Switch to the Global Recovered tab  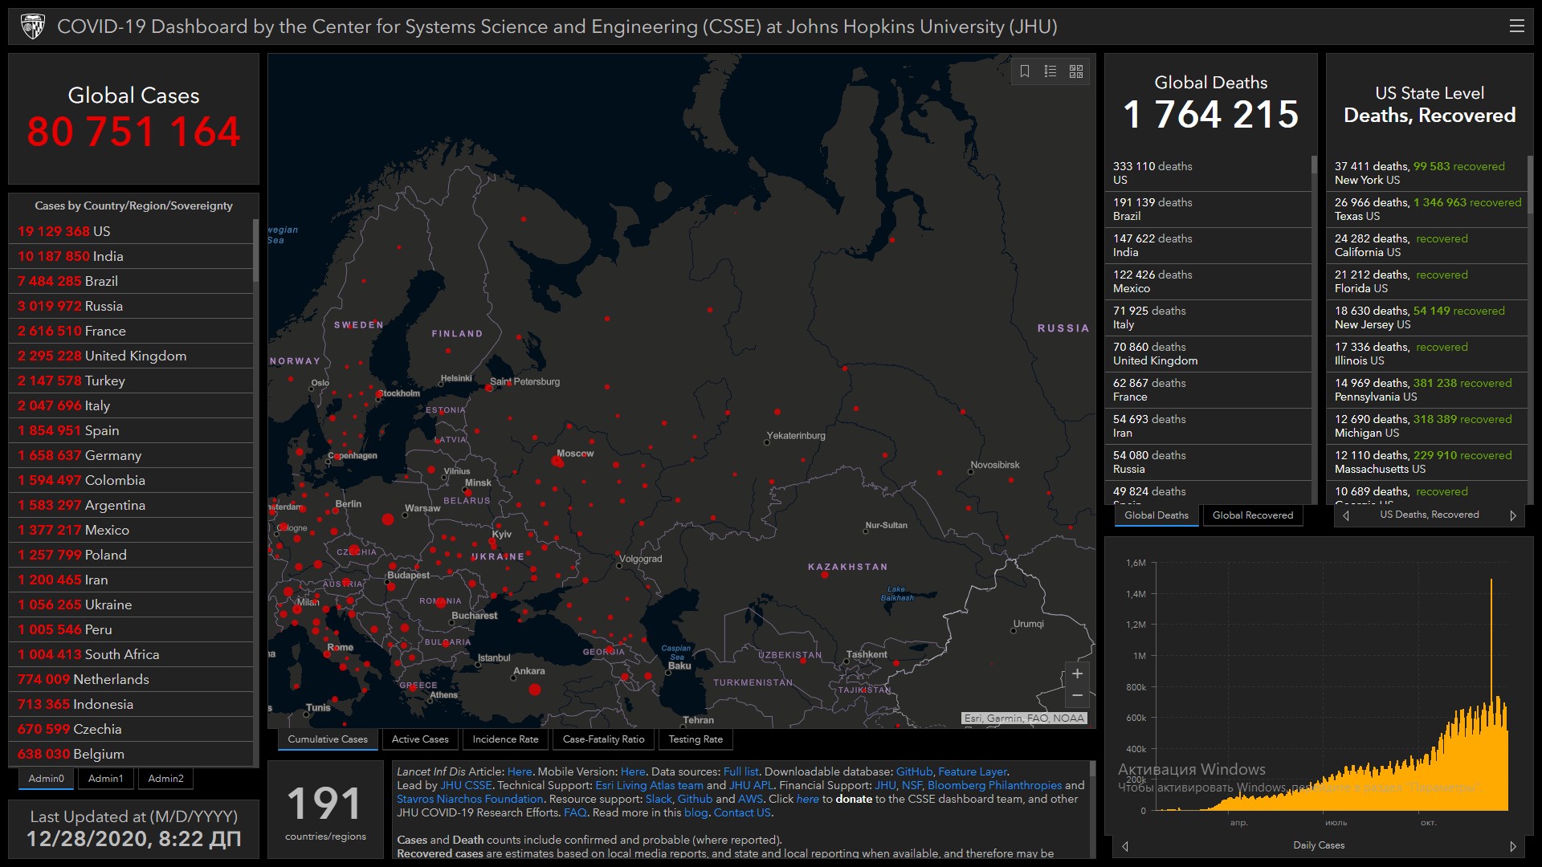tap(1252, 515)
